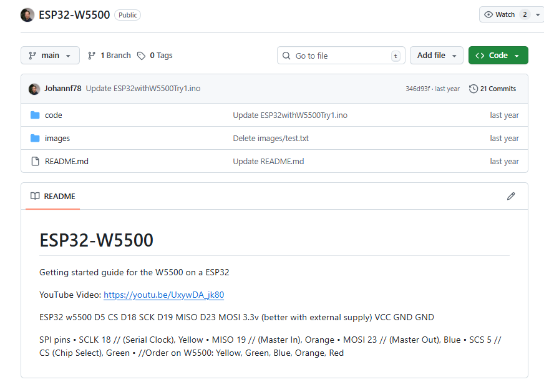The height and width of the screenshot is (392, 544).
Task: Open the YouTube video link
Action: [x=163, y=295]
